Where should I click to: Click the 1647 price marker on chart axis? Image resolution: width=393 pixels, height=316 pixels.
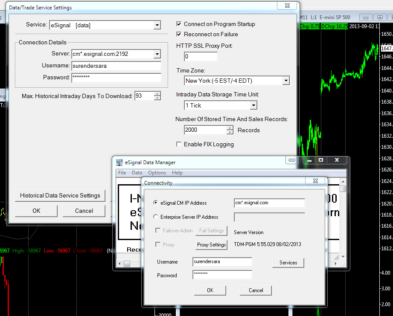387,48
